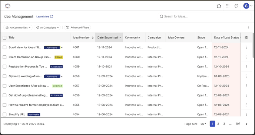This screenshot has width=255, height=135.
Task: Open idea "Client Confusion on Group Pan..."
Action: pyautogui.click(x=30, y=57)
